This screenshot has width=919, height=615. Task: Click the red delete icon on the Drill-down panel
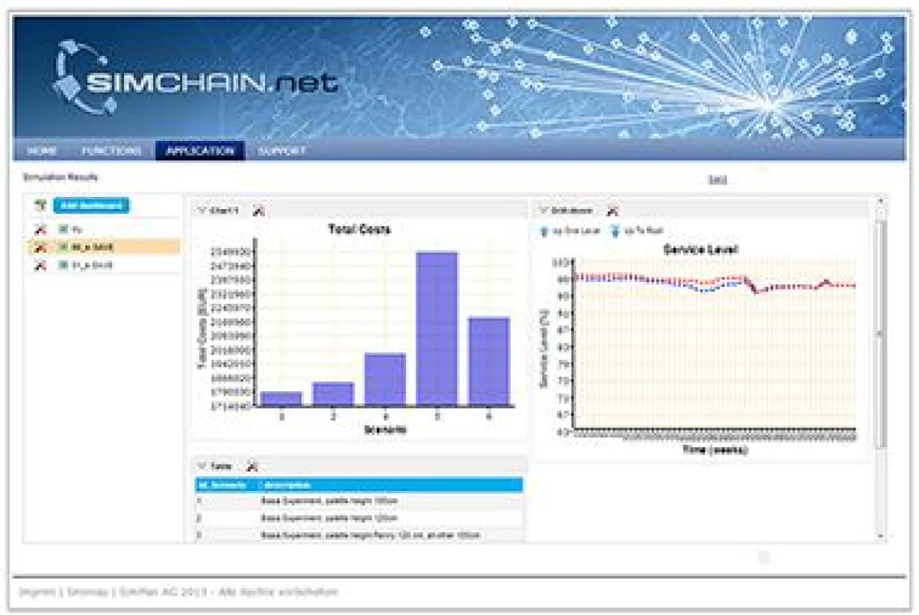click(x=611, y=210)
